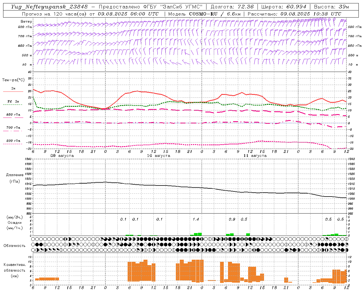
Task: Click the (мм/3ч.) precipitation unit label
Action: (15, 217)
